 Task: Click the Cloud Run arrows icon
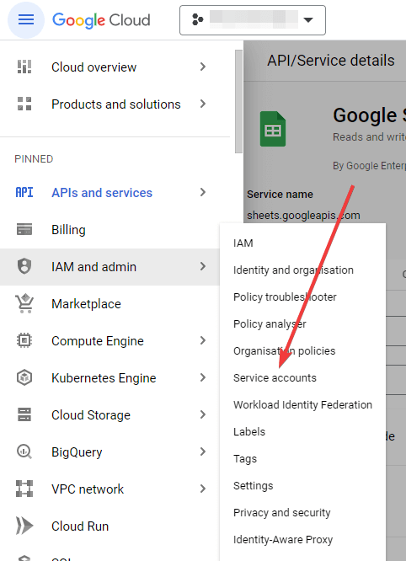(24, 526)
